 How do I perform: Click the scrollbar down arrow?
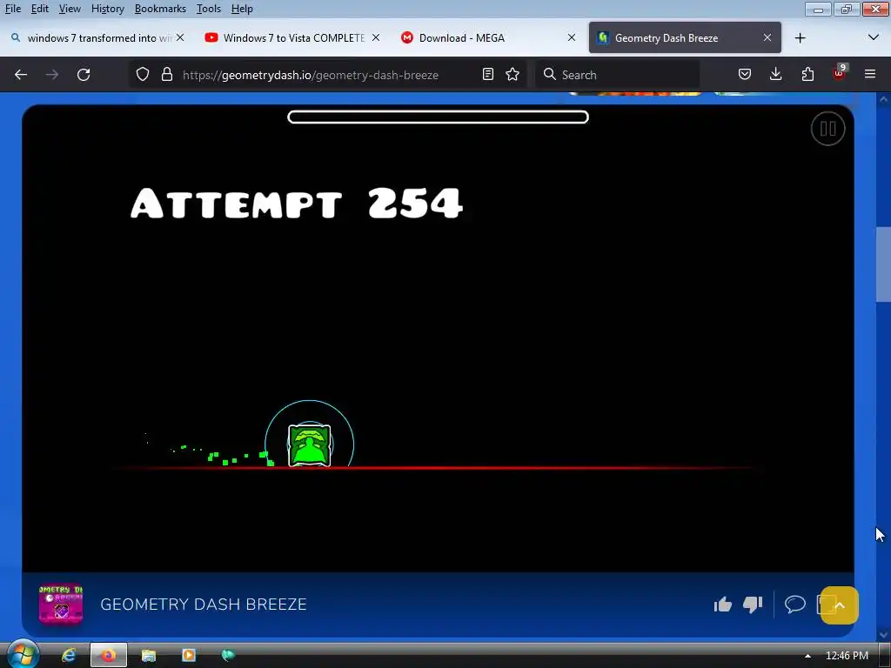point(883,634)
